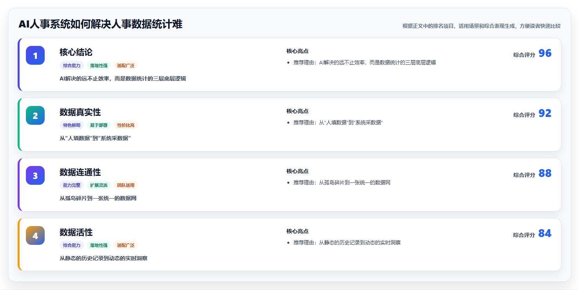The image size is (579, 290).
Task: Click the bold description under the 数据真实性 tags
Action: click(95, 139)
